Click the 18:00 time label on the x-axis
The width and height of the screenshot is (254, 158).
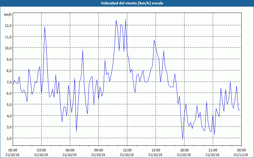coord(184,150)
